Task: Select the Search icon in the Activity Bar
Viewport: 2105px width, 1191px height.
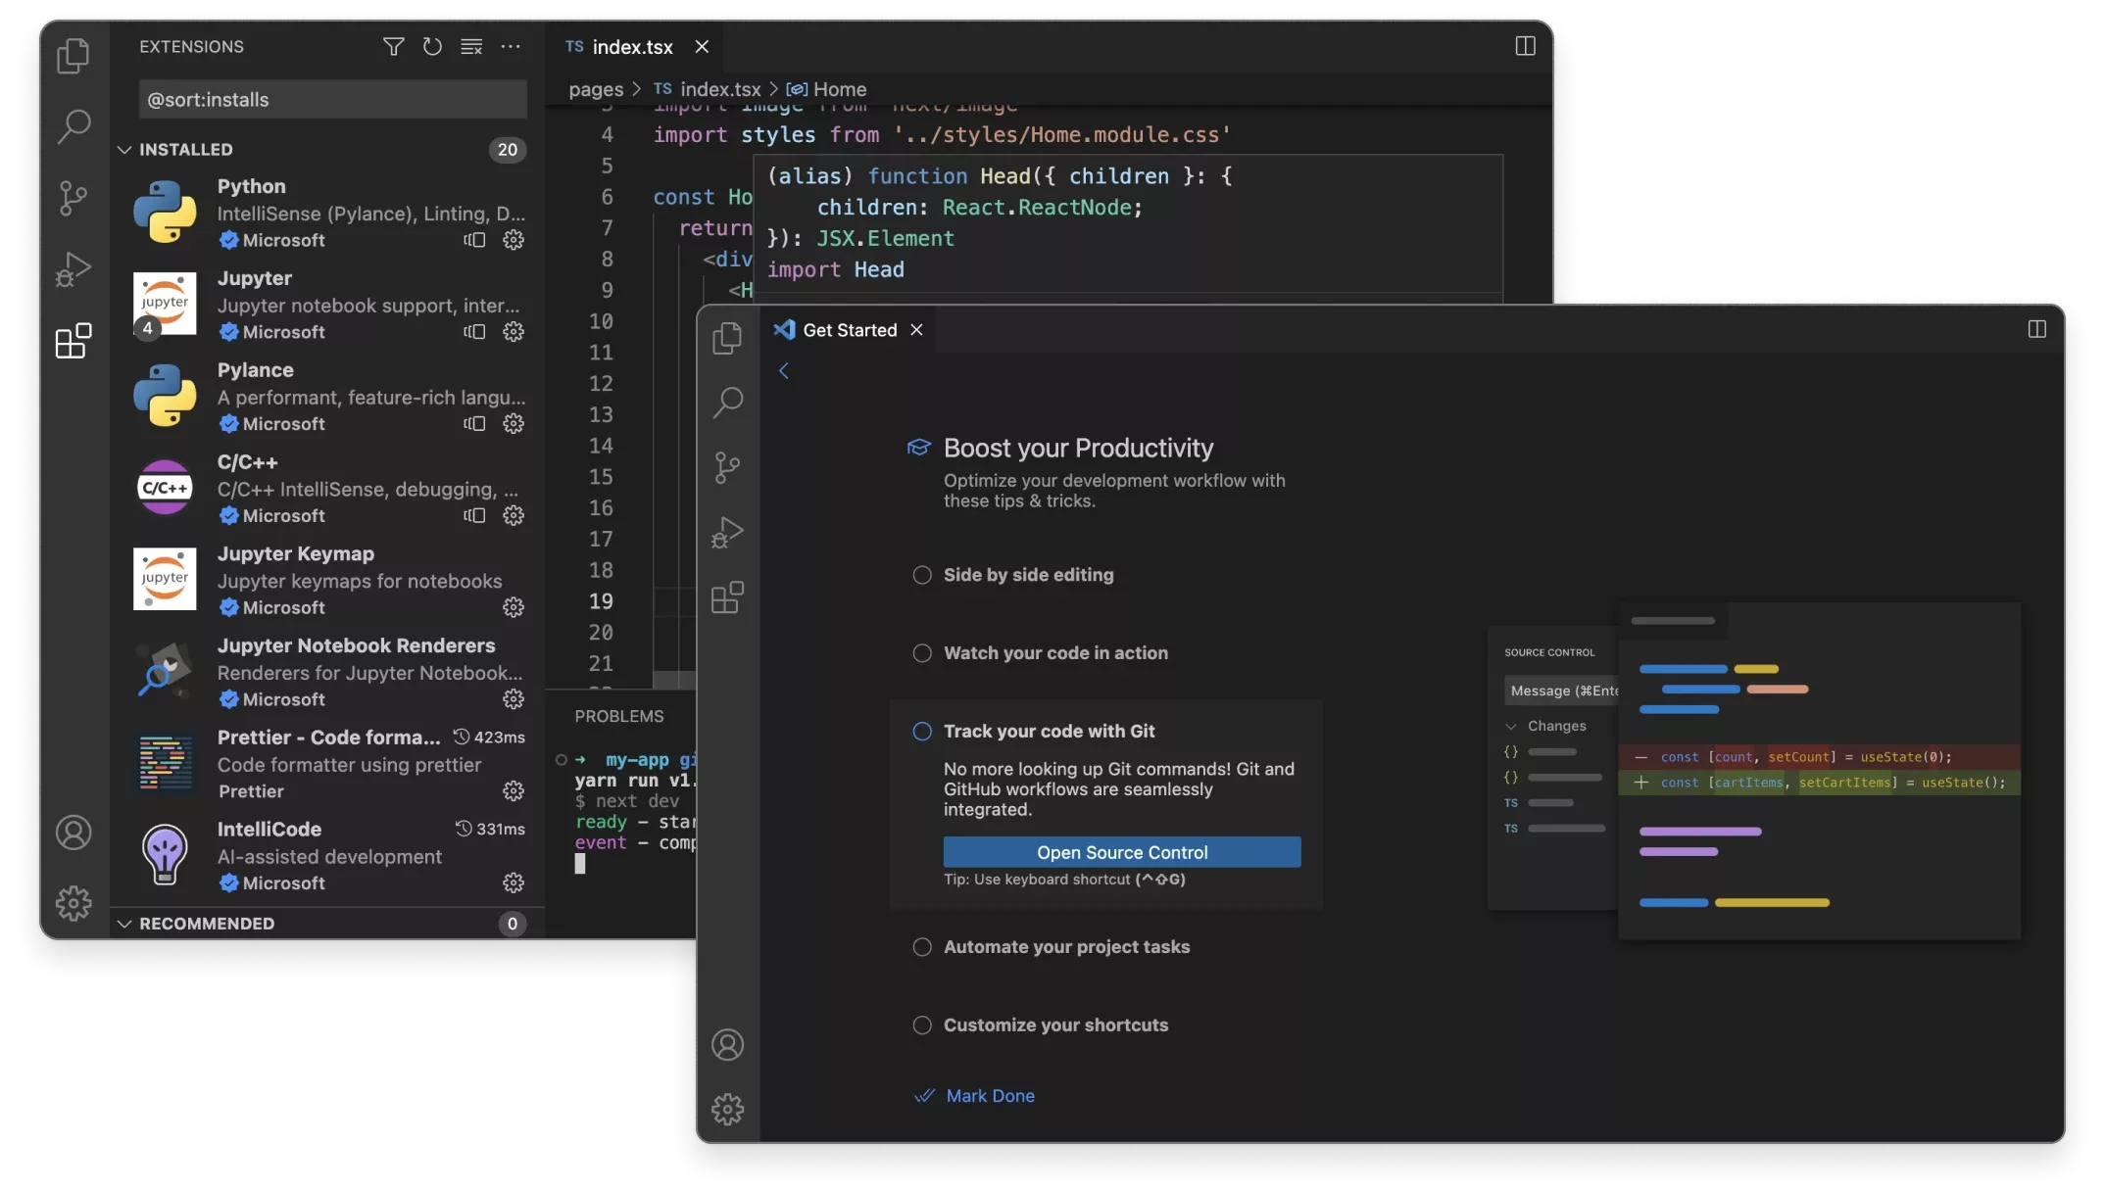Action: coord(73,127)
